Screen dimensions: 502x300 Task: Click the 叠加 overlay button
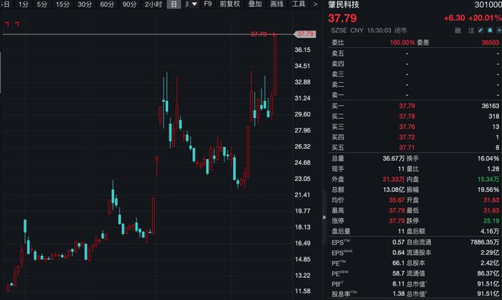pos(255,4)
